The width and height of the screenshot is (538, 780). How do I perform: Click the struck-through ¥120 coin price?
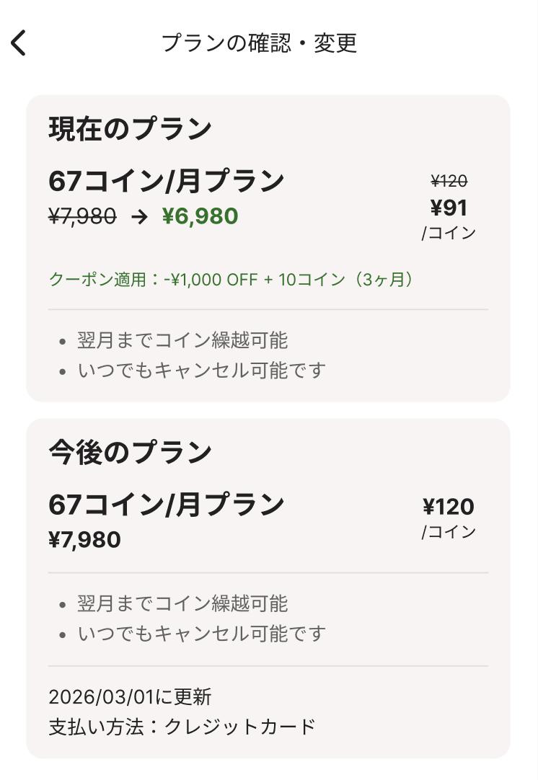(x=449, y=181)
